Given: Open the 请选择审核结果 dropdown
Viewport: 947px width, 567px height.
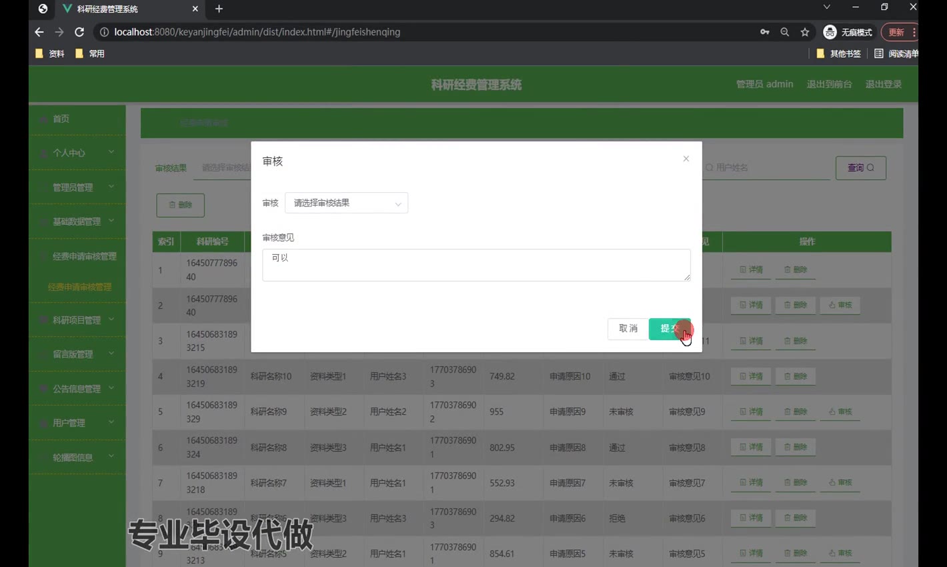Looking at the screenshot, I should click(346, 203).
